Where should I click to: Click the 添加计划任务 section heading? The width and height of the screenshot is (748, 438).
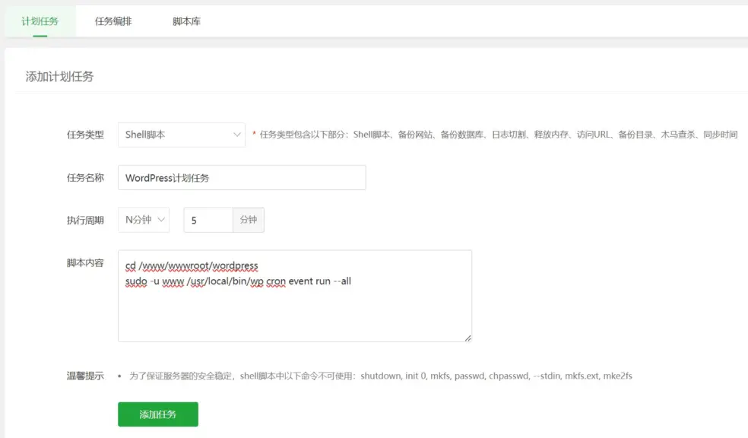59,77
